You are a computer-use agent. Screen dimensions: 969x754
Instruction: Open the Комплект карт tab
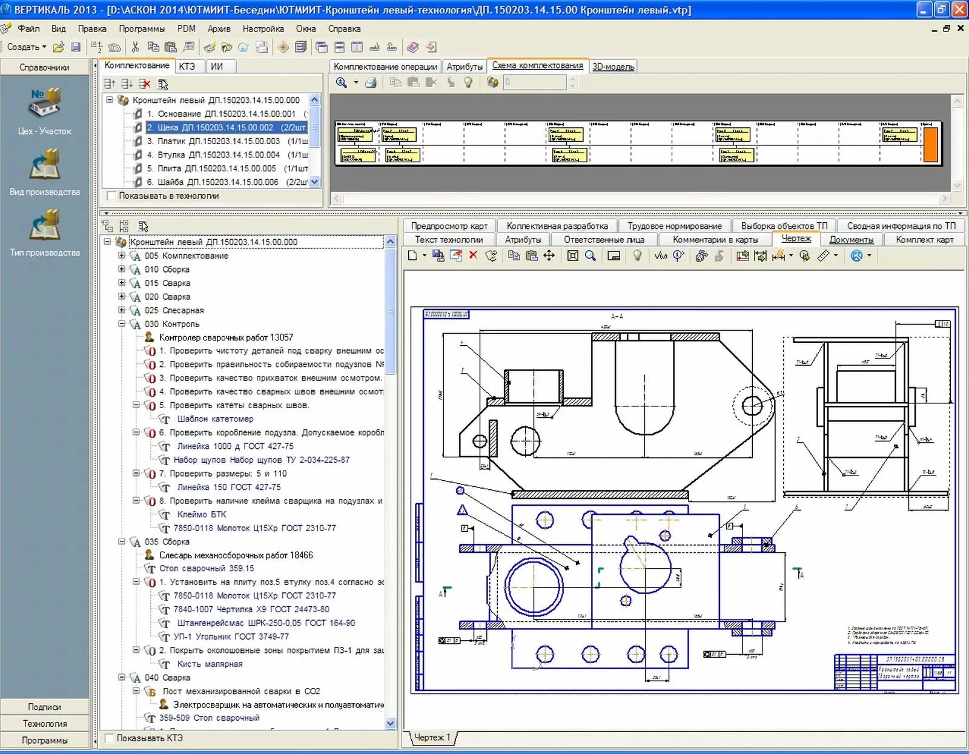tap(925, 240)
